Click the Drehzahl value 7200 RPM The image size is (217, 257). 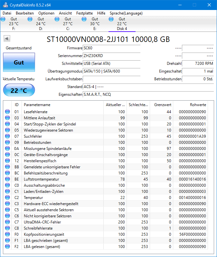click(x=198, y=64)
